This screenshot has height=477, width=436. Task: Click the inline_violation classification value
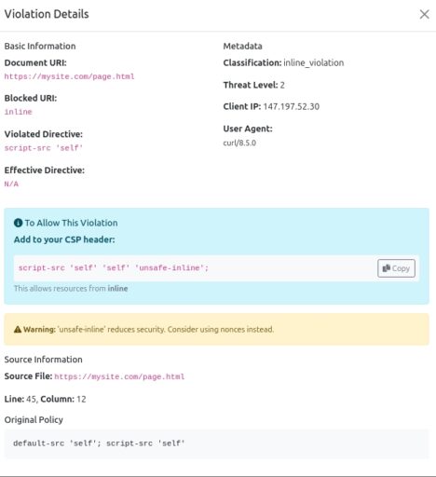[314, 62]
